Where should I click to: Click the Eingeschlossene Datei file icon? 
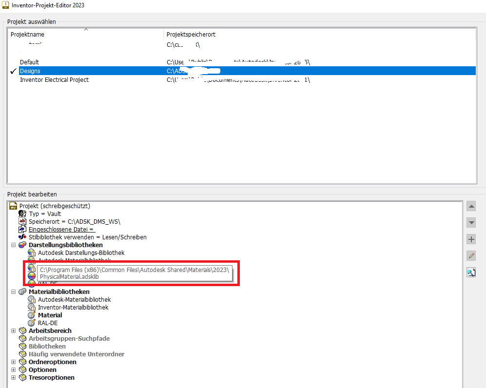pyautogui.click(x=22, y=229)
